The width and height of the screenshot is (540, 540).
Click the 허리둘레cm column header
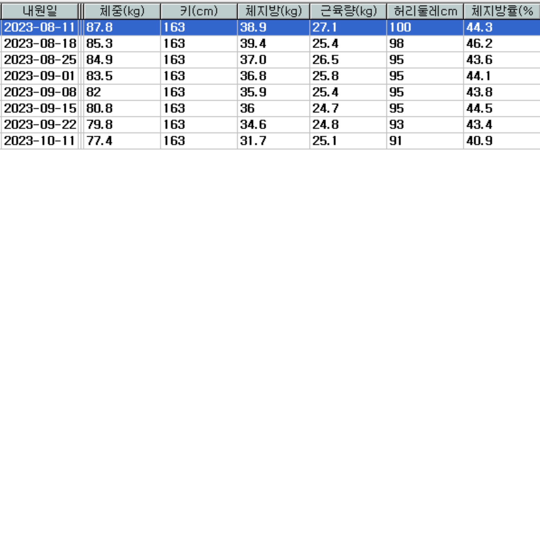click(x=425, y=12)
